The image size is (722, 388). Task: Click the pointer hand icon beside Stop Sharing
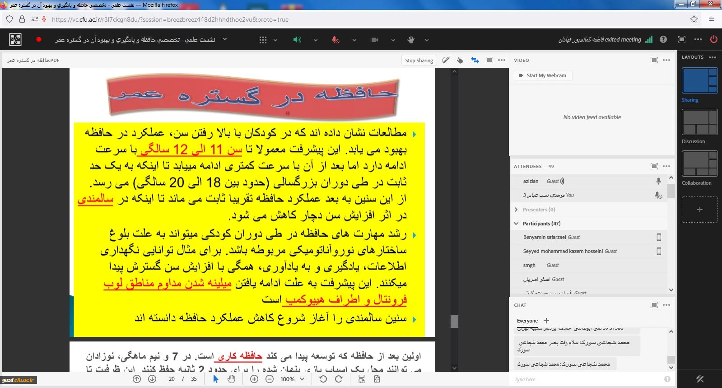pos(460,60)
